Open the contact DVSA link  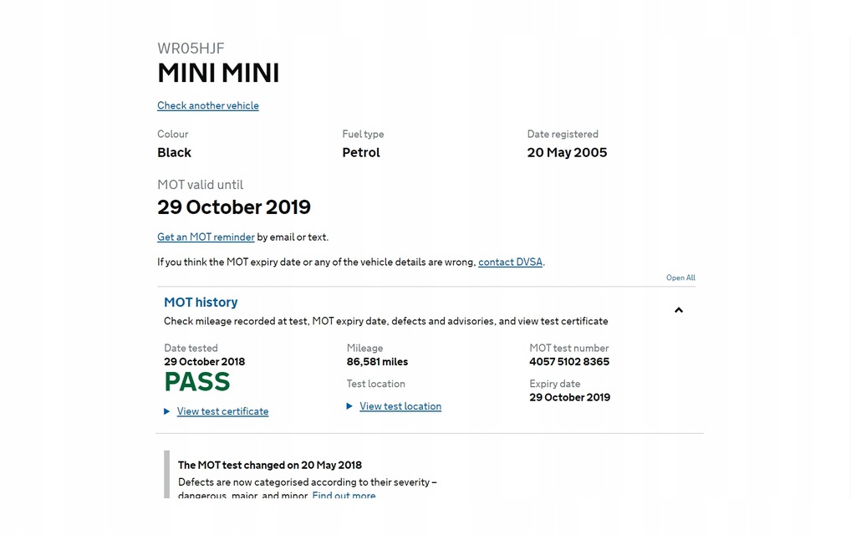tap(510, 262)
